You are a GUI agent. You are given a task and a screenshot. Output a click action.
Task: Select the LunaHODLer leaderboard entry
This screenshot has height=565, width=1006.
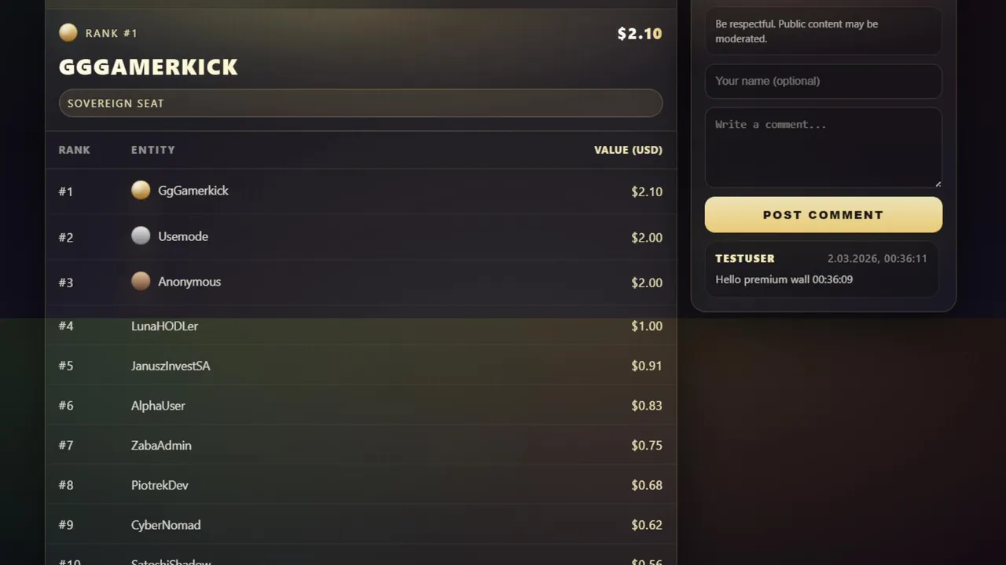click(164, 326)
